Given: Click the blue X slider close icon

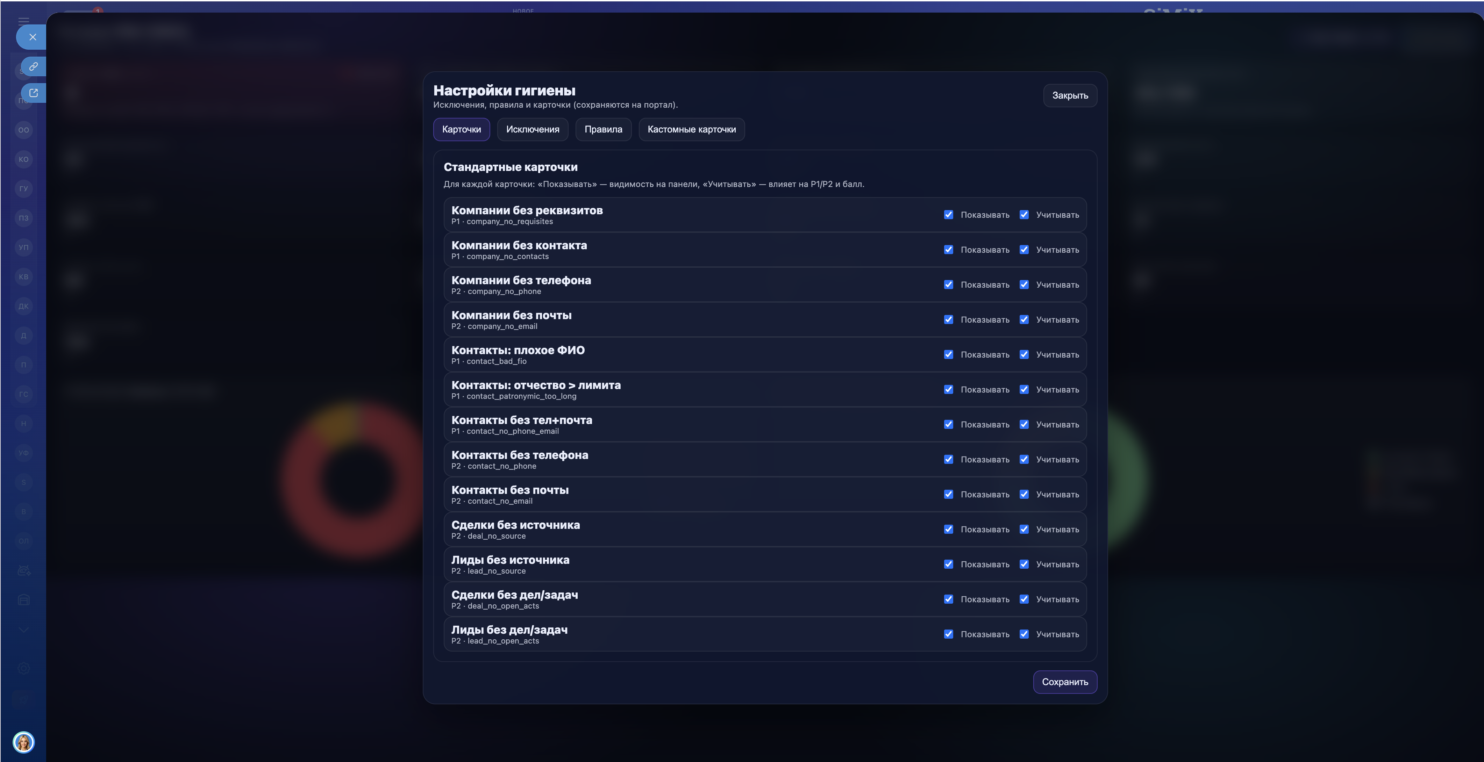Looking at the screenshot, I should click(x=32, y=37).
